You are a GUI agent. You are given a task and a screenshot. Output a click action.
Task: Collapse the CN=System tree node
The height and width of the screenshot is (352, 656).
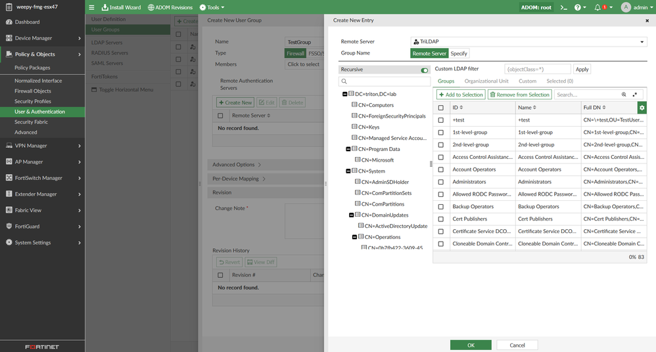[348, 171]
